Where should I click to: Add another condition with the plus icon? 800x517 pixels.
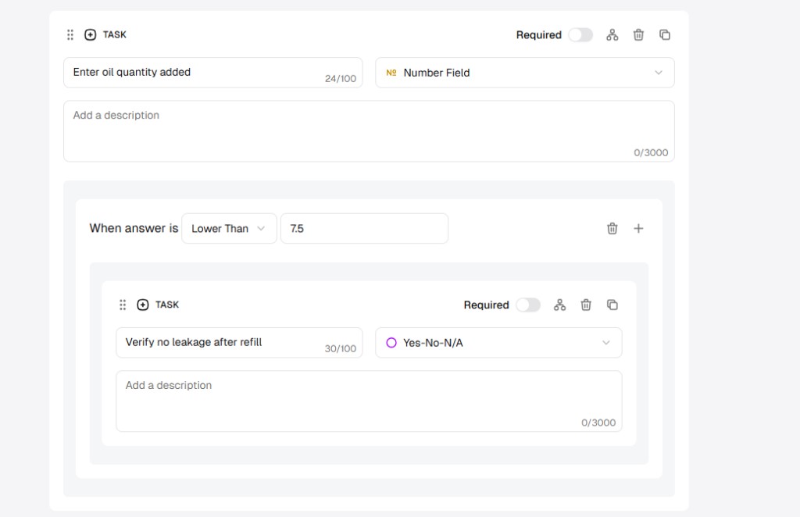pos(638,228)
